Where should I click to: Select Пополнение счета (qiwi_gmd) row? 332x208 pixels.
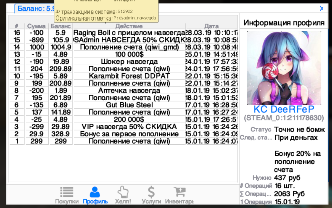point(123,47)
